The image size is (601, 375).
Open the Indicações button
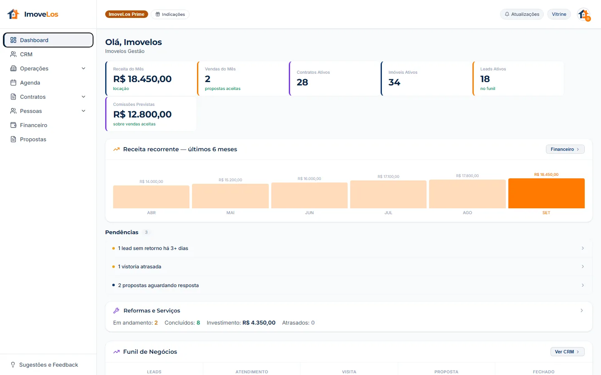click(170, 14)
